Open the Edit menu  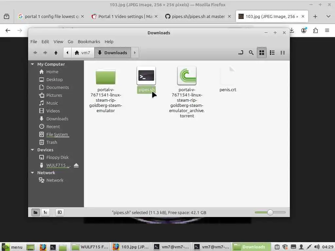point(45,42)
